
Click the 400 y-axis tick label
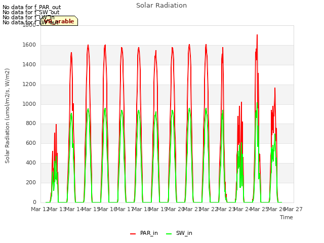[31, 163]
